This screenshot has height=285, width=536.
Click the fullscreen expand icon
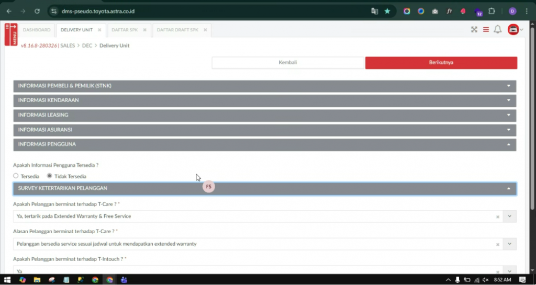click(x=474, y=30)
